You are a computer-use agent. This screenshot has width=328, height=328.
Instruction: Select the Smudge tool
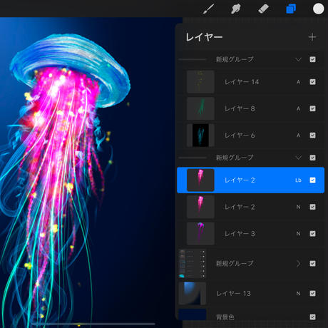(x=236, y=9)
